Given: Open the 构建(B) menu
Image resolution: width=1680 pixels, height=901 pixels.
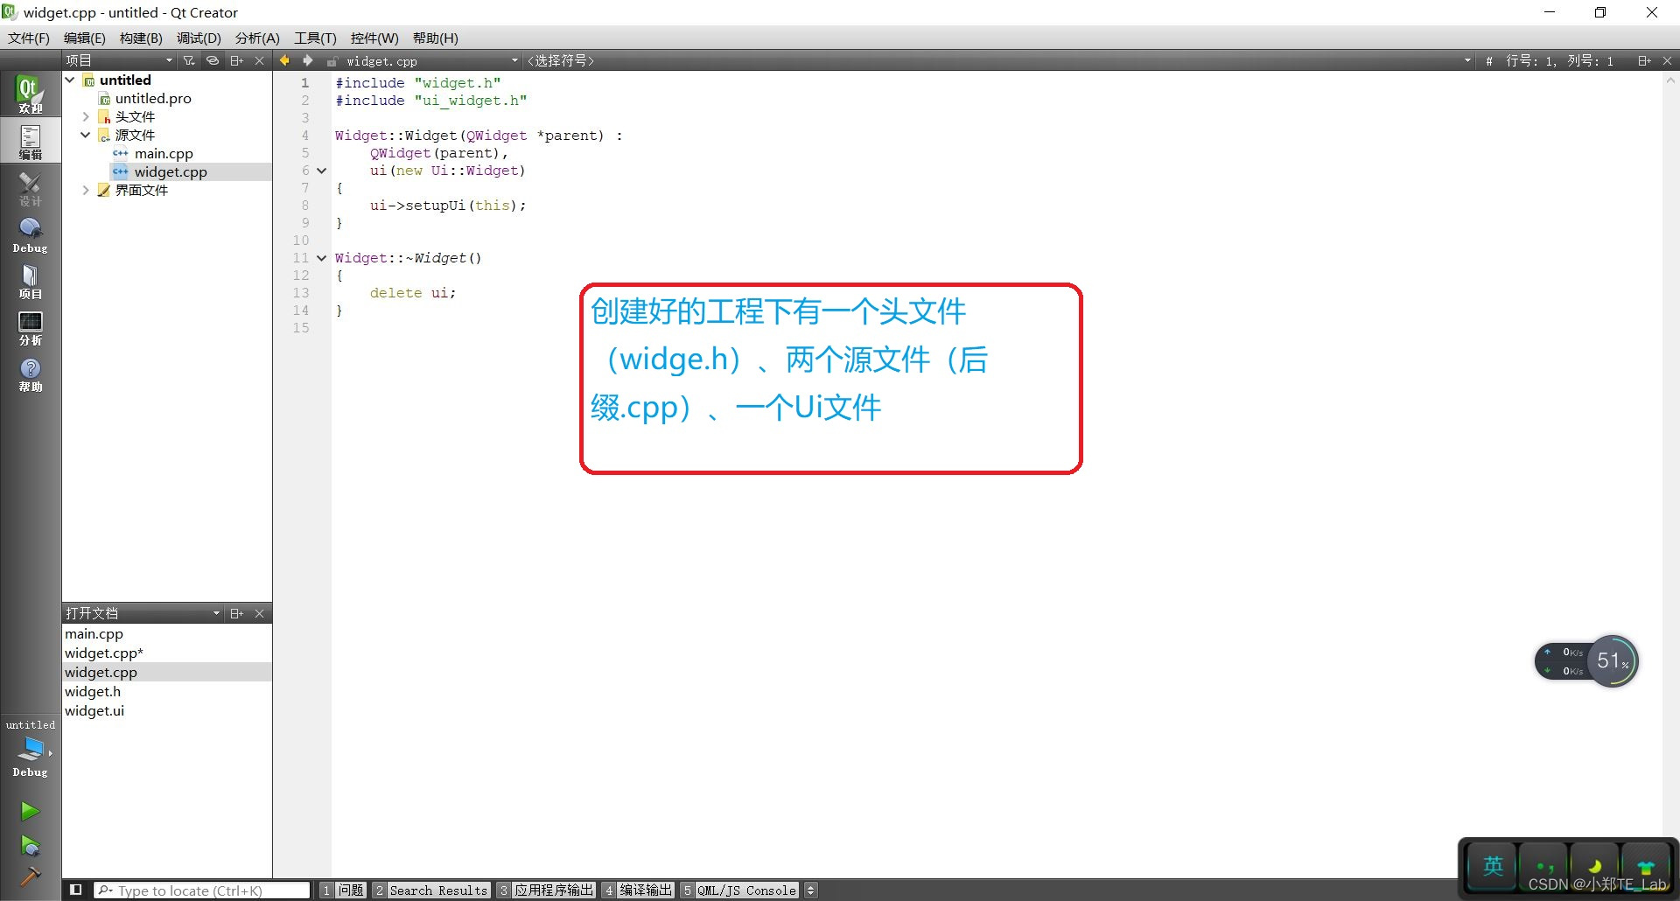Looking at the screenshot, I should tap(141, 38).
